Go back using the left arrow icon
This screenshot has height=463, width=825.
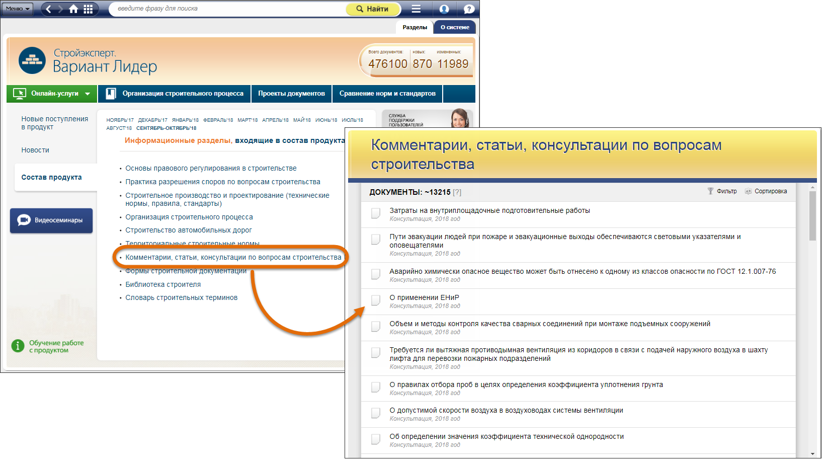click(49, 9)
